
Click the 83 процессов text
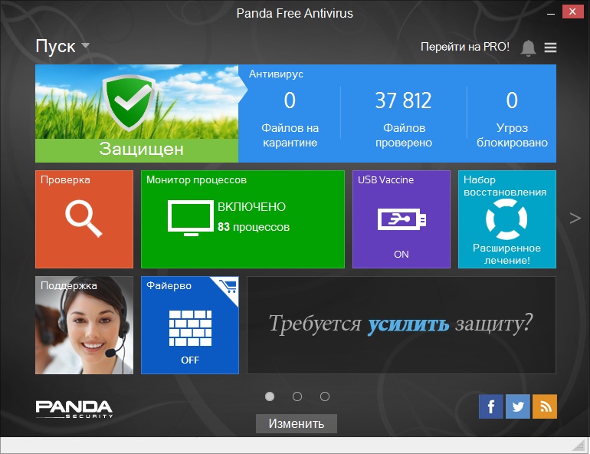tap(254, 227)
